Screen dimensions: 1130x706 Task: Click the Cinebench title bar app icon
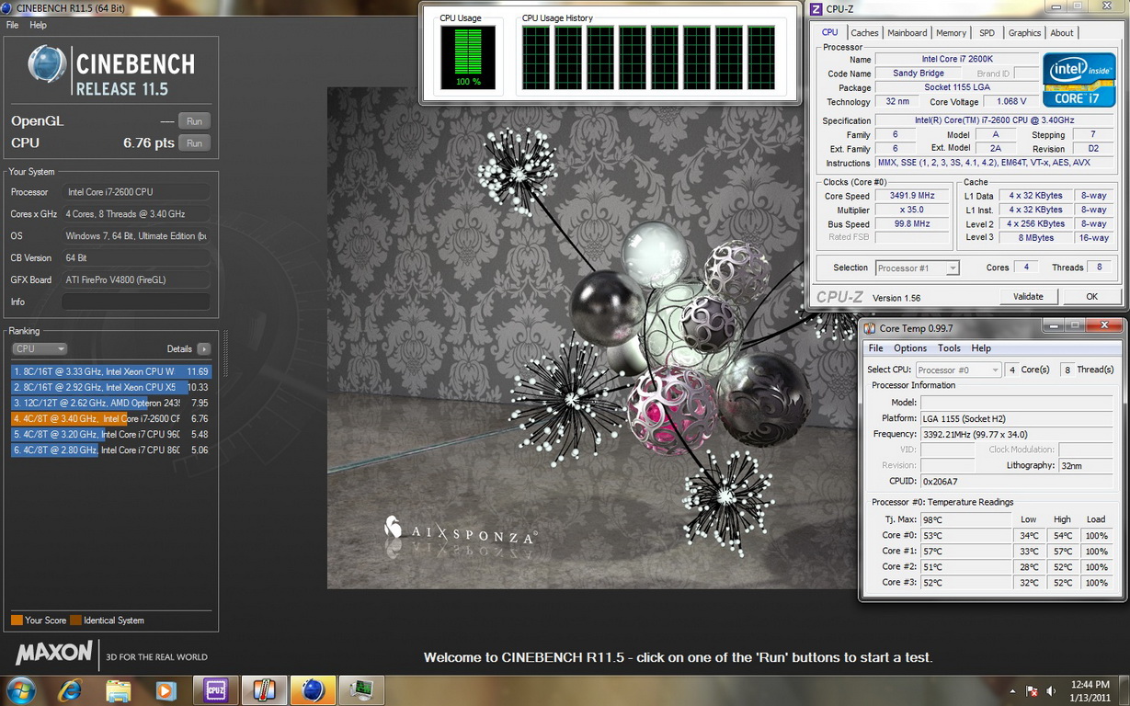coord(7,8)
